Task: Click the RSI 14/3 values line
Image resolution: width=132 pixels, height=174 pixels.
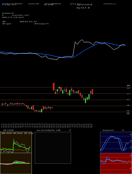Action: tap(16, 15)
